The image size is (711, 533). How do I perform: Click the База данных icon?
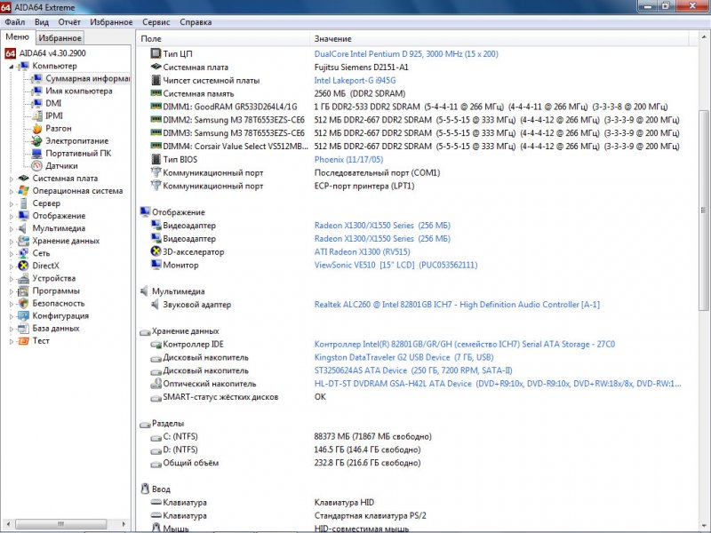[24, 328]
